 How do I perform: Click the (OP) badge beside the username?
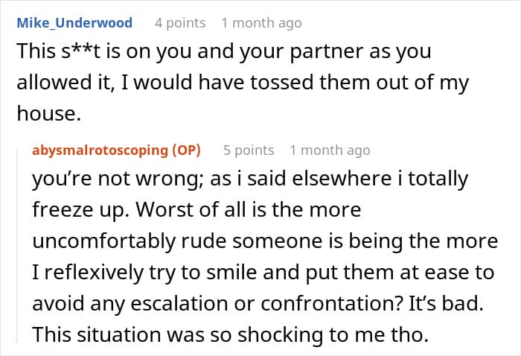(186, 150)
